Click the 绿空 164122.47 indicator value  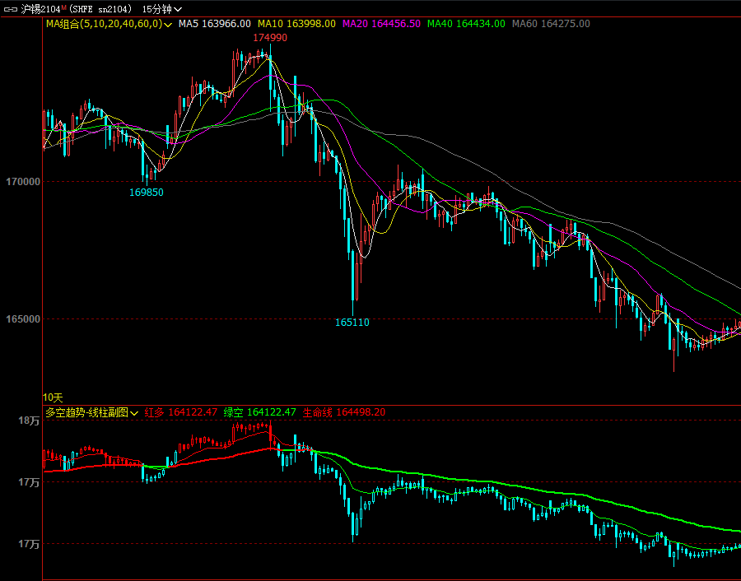tap(260, 412)
